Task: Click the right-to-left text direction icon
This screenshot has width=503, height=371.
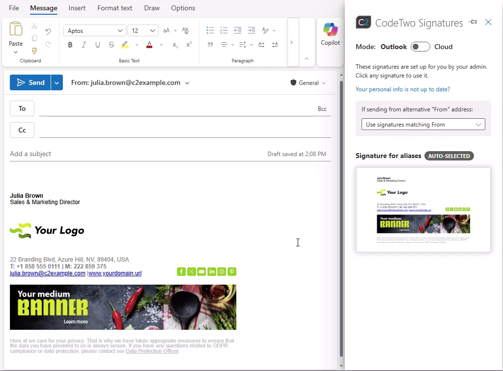Action: tap(275, 45)
